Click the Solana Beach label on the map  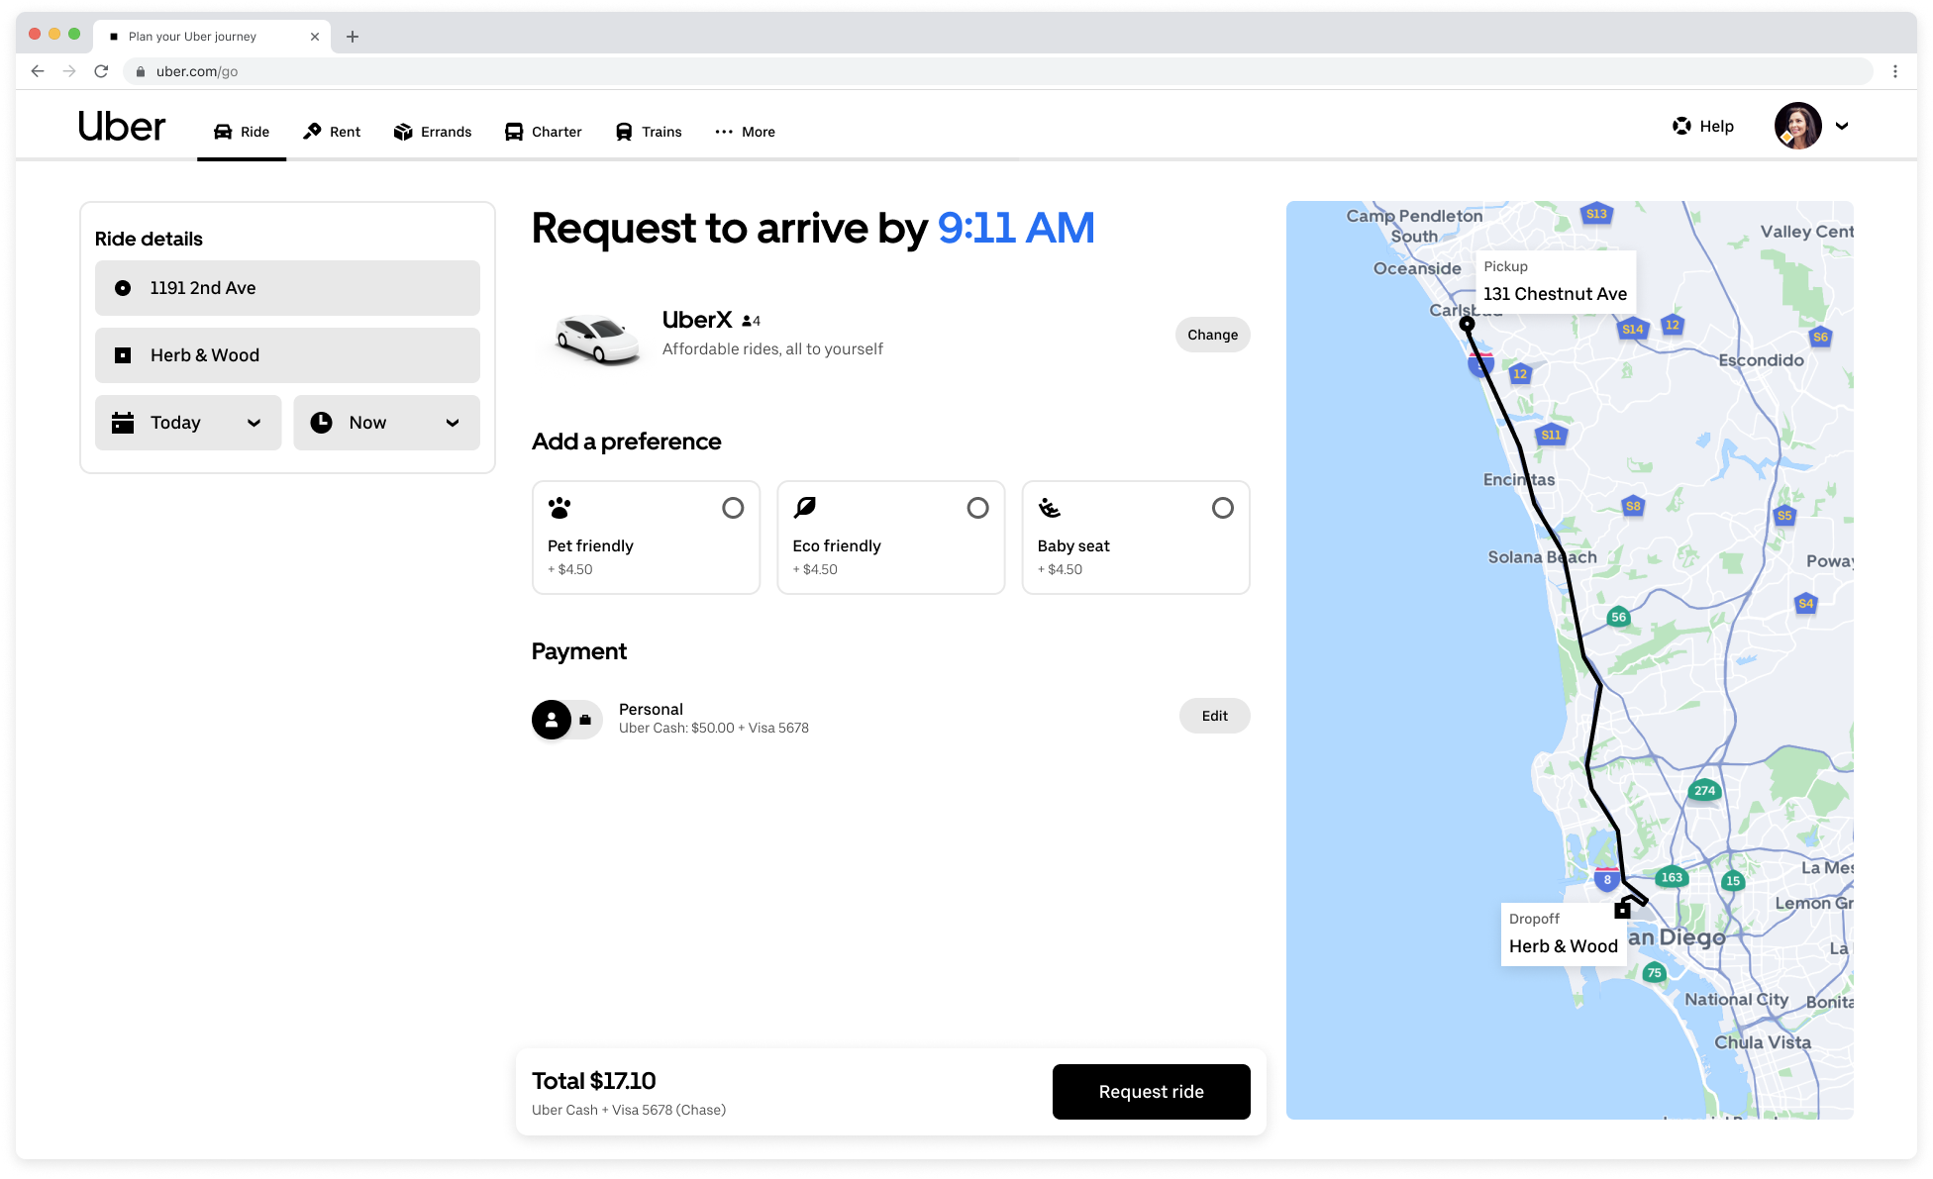(x=1542, y=557)
